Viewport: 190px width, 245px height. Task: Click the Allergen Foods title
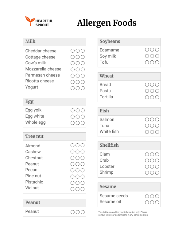coord(107,23)
